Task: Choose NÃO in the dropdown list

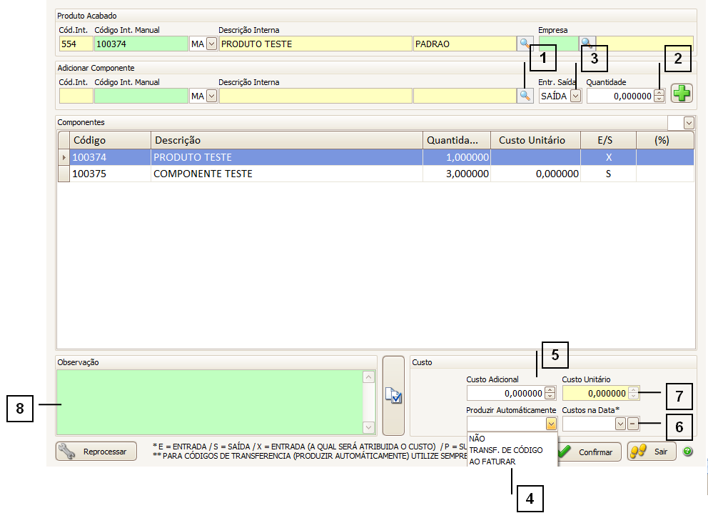Action: [477, 439]
